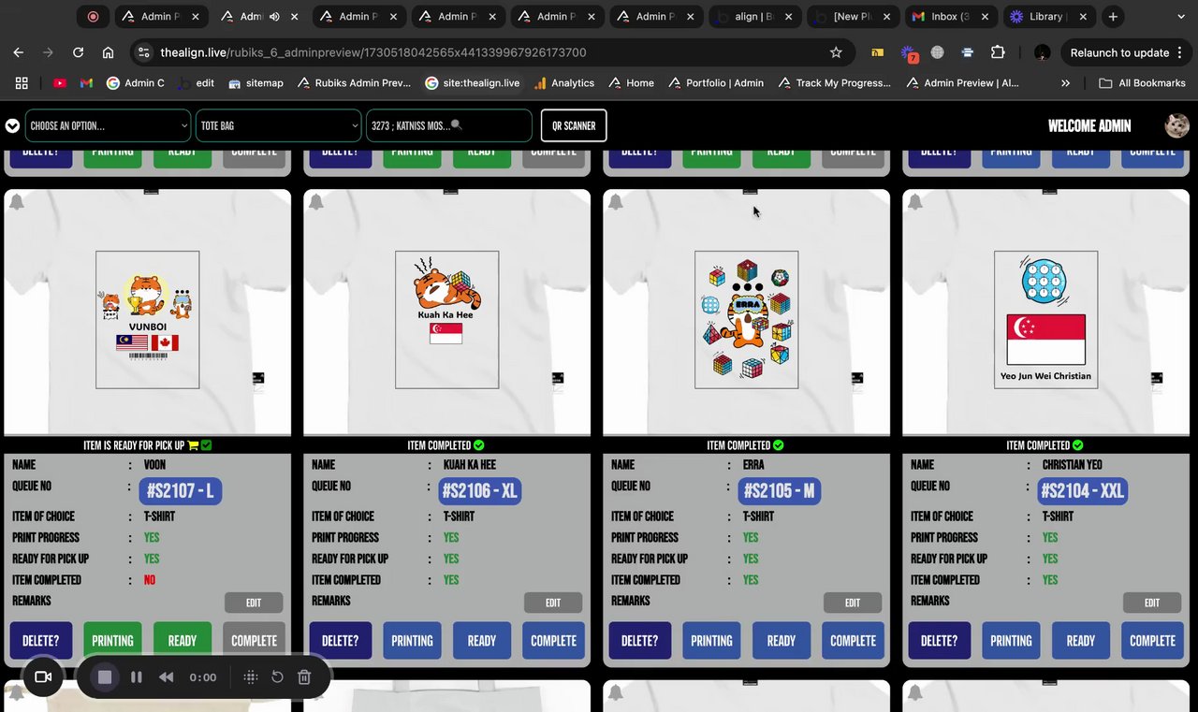Screen dimensions: 1198x712
Task: Click extension icon with red 7 badge
Action: [909, 53]
